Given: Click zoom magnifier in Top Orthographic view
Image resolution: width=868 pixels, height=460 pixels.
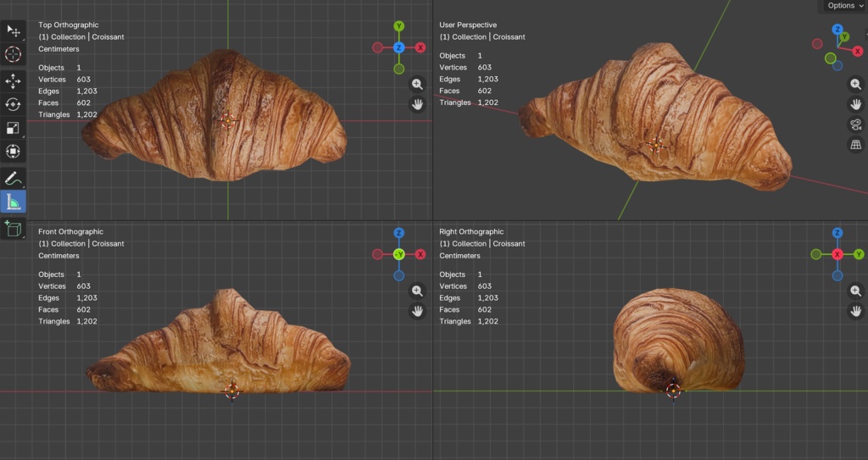Looking at the screenshot, I should click(417, 84).
